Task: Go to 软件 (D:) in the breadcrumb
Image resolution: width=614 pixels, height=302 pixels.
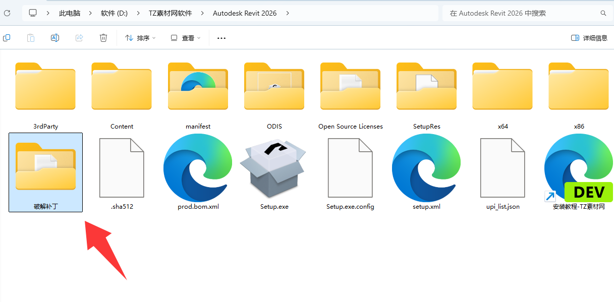Action: point(114,13)
